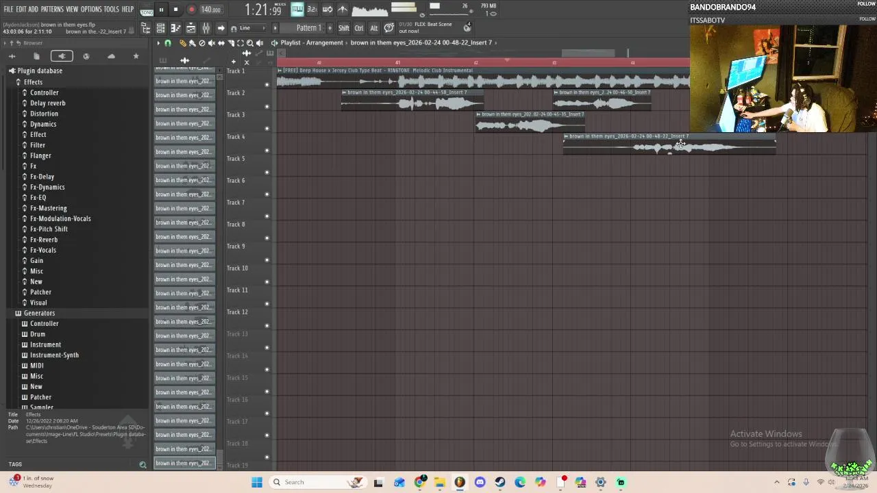Choose the Select tool in playlist toolbar
This screenshot has height=493, width=877.
[240, 43]
